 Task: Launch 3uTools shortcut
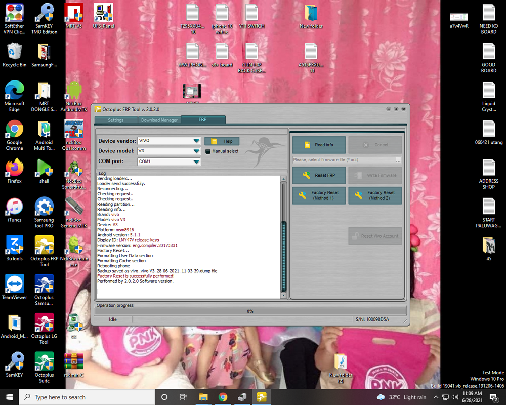point(14,249)
